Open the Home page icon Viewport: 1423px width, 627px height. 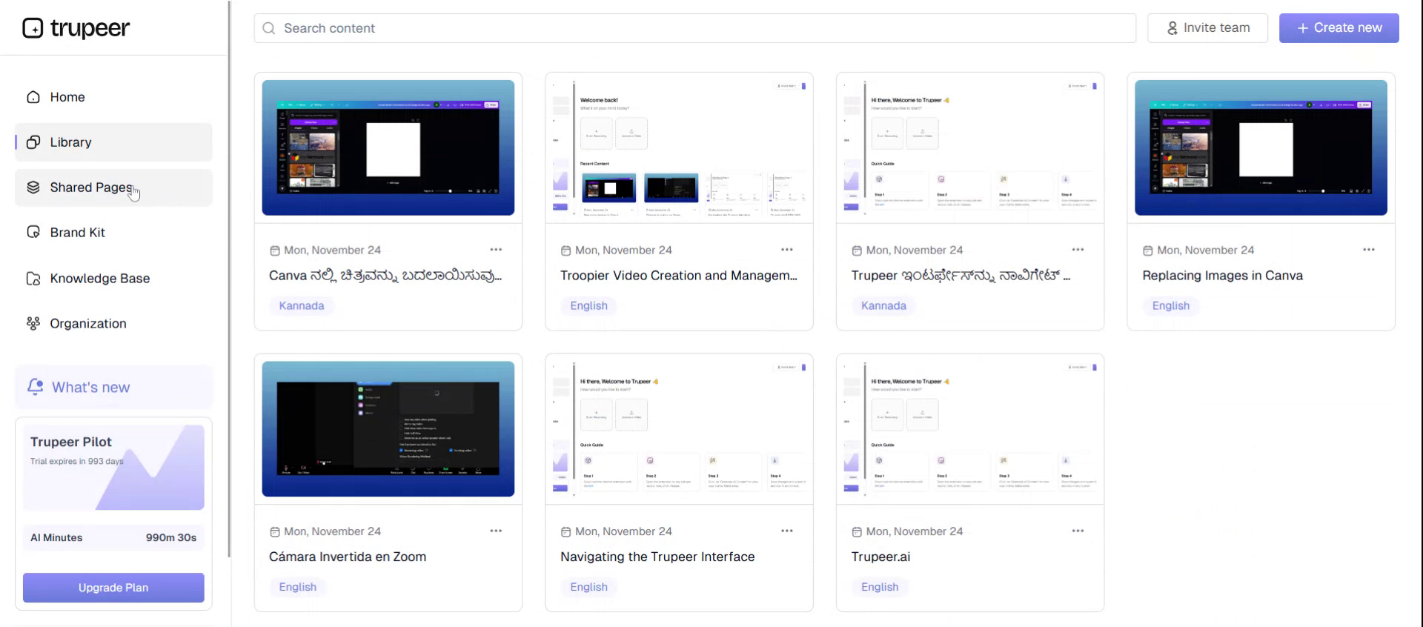pos(33,97)
